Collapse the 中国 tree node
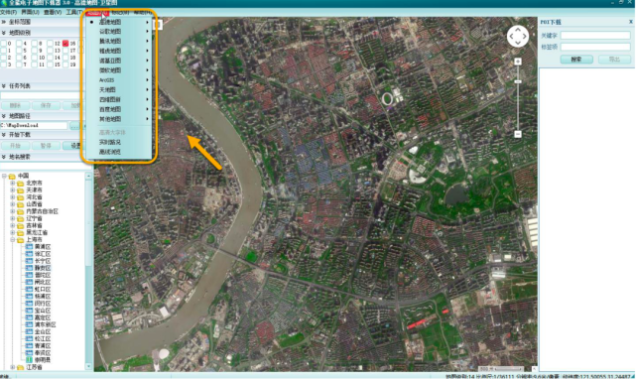The height and width of the screenshot is (379, 636). [4, 176]
